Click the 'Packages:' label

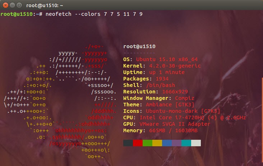point(138,79)
